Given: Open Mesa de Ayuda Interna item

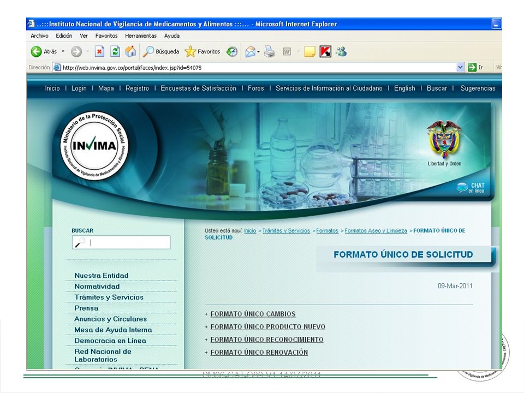Looking at the screenshot, I should coord(113,330).
